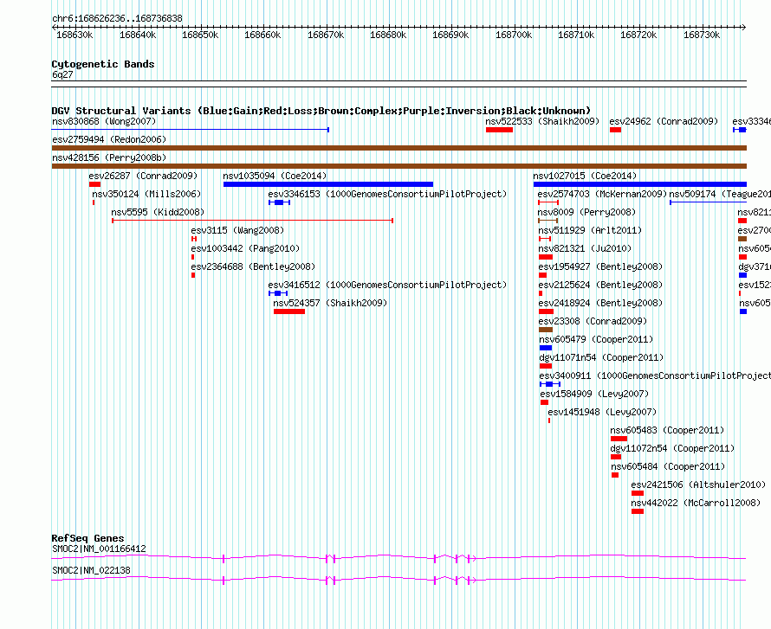Select esv2421506 (Altshuler2010) variant
771x629 pixels.
click(698, 485)
